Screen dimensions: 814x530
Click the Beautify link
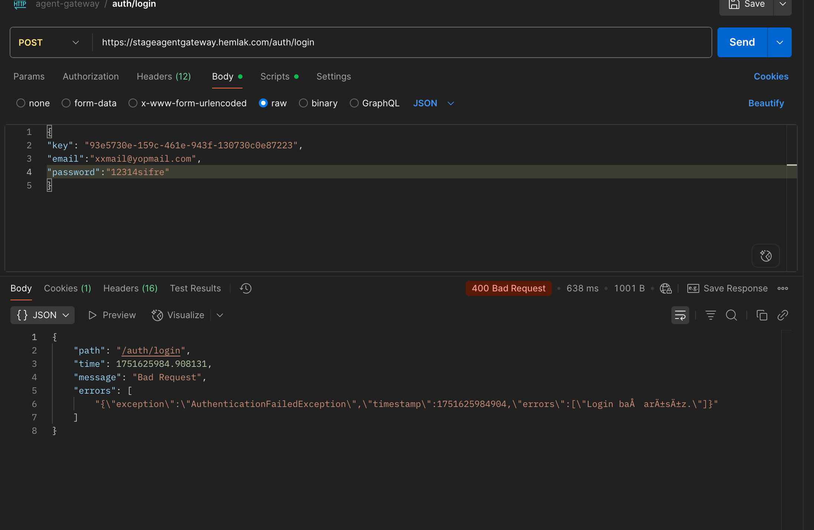[766, 103]
